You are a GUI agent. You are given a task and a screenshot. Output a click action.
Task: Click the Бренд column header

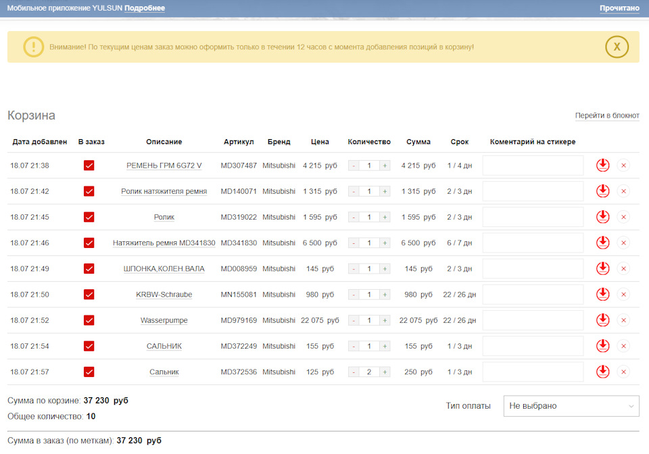[279, 142]
